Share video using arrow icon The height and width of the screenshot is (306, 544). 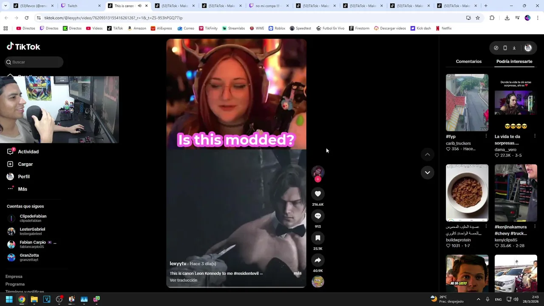pos(317,260)
